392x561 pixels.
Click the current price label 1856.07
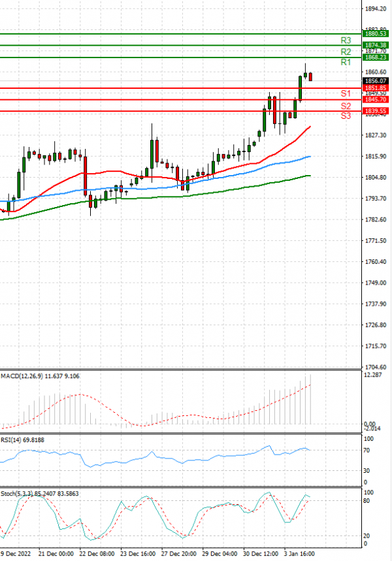(x=375, y=81)
